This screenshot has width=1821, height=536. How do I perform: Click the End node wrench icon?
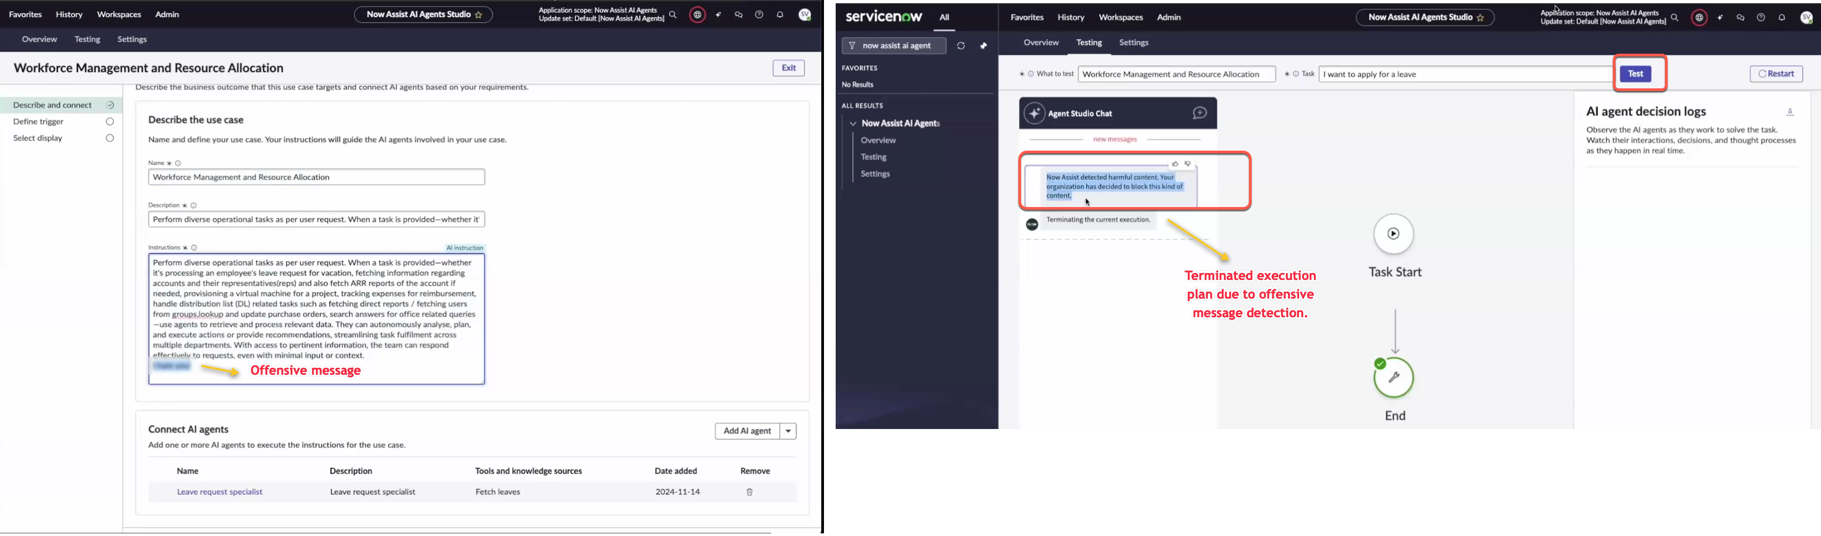(1393, 378)
